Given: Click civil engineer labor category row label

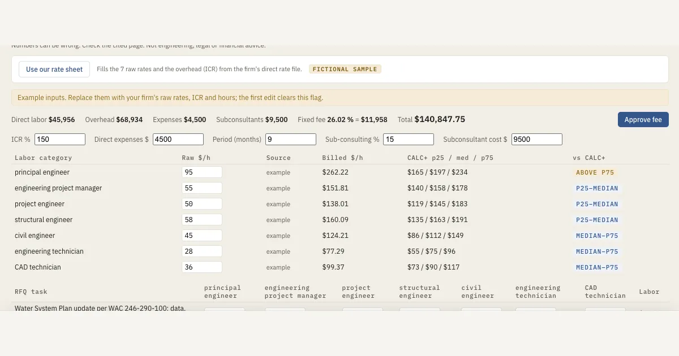Looking at the screenshot, I should click(x=35, y=236).
